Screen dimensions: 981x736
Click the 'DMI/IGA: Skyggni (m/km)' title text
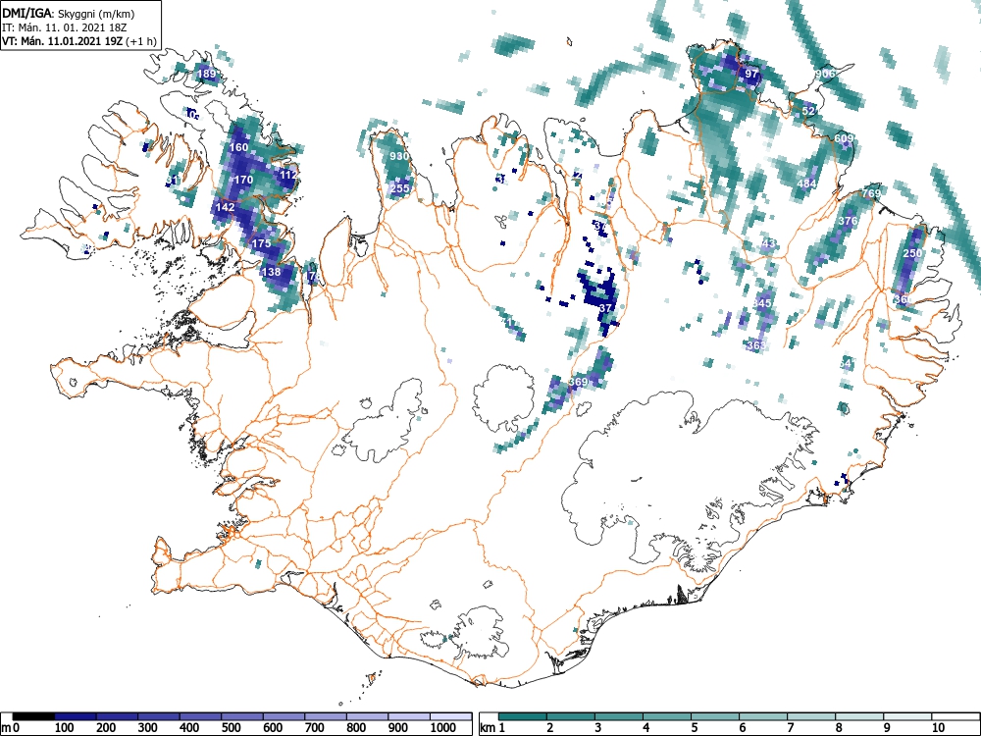tap(69, 13)
